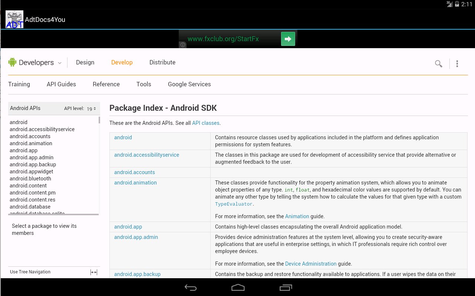Viewport: 475px width, 296px height.
Task: Follow the API classes link
Action: [206, 123]
